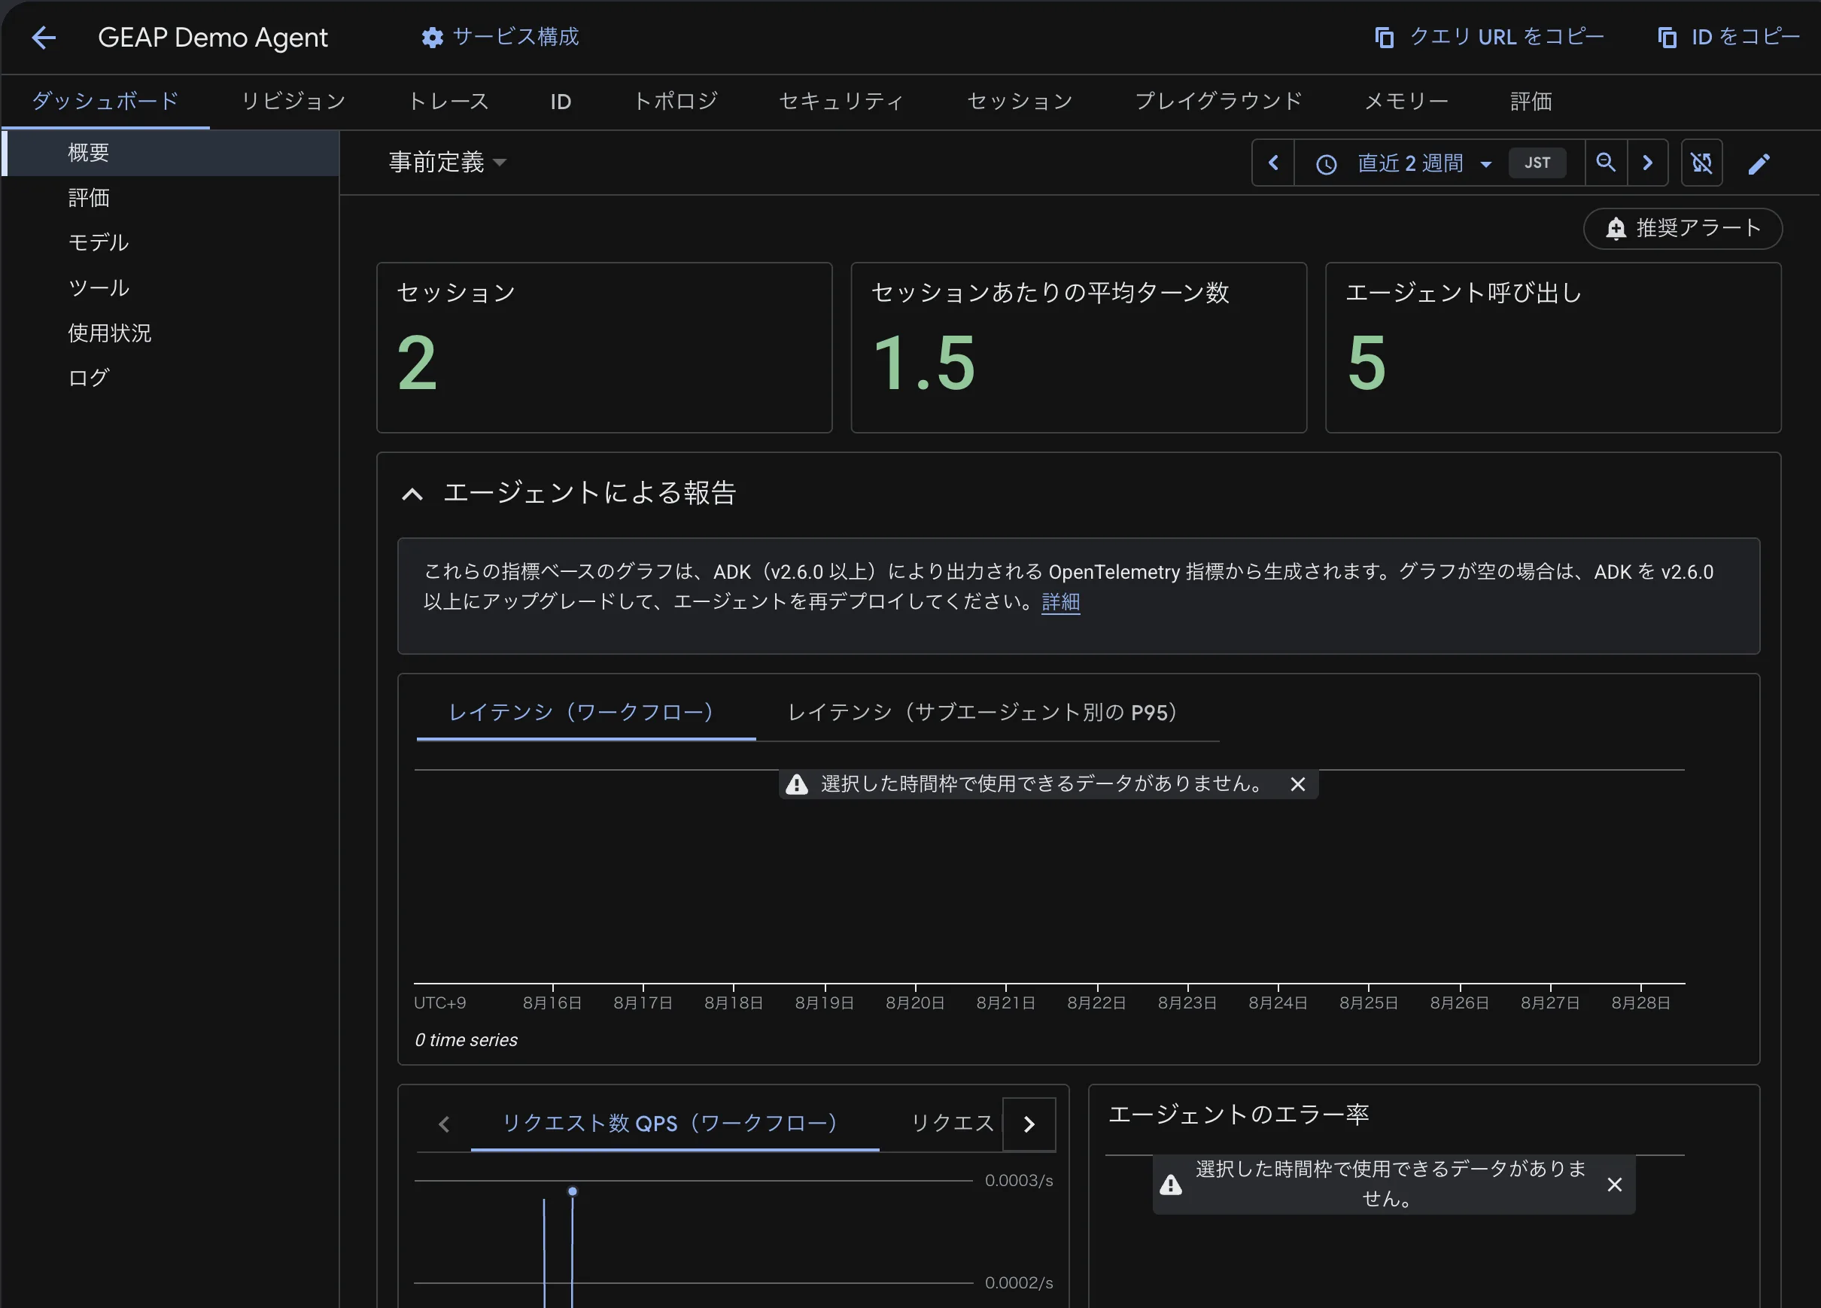
Task: Click the 0 time series label
Action: pos(467,1040)
